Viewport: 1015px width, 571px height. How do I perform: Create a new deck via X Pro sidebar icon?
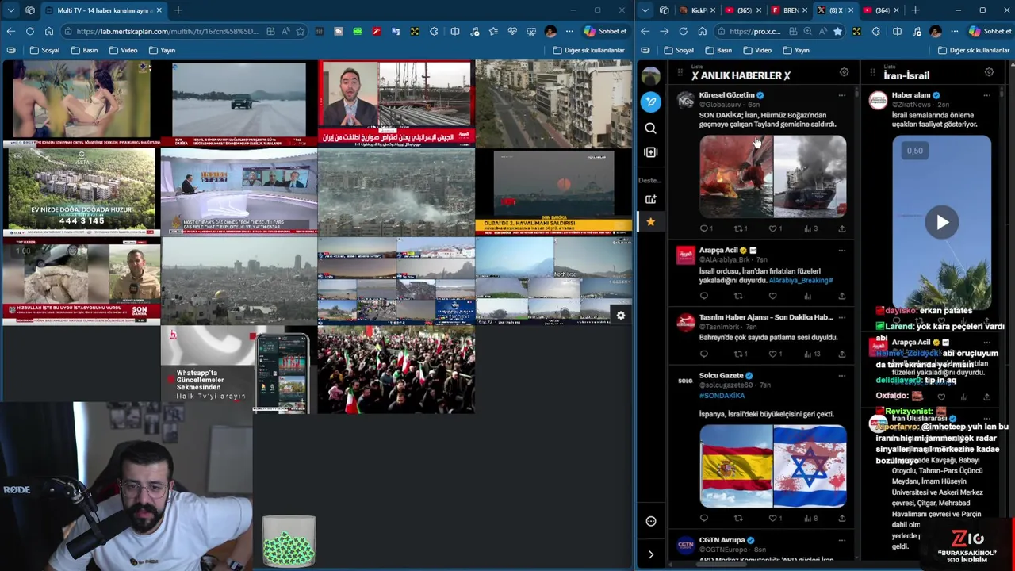(x=650, y=199)
